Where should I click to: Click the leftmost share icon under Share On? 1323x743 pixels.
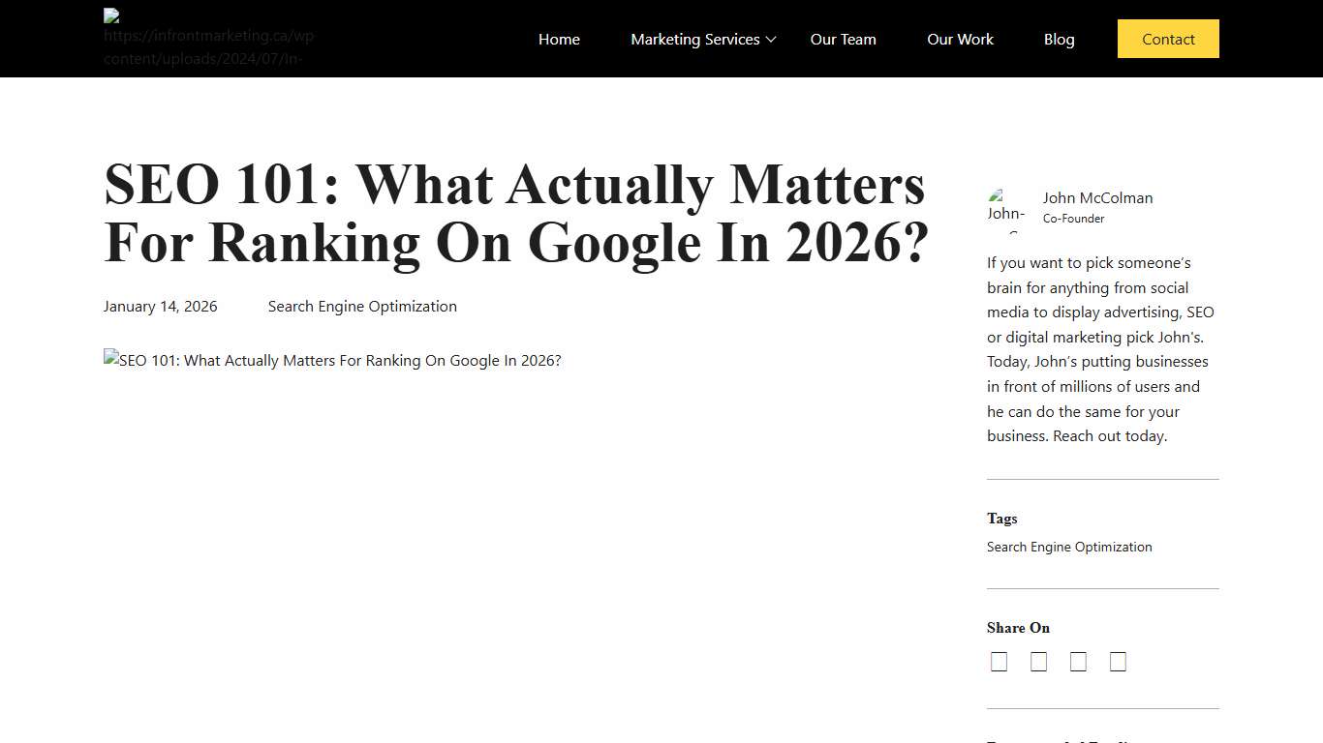tap(999, 661)
